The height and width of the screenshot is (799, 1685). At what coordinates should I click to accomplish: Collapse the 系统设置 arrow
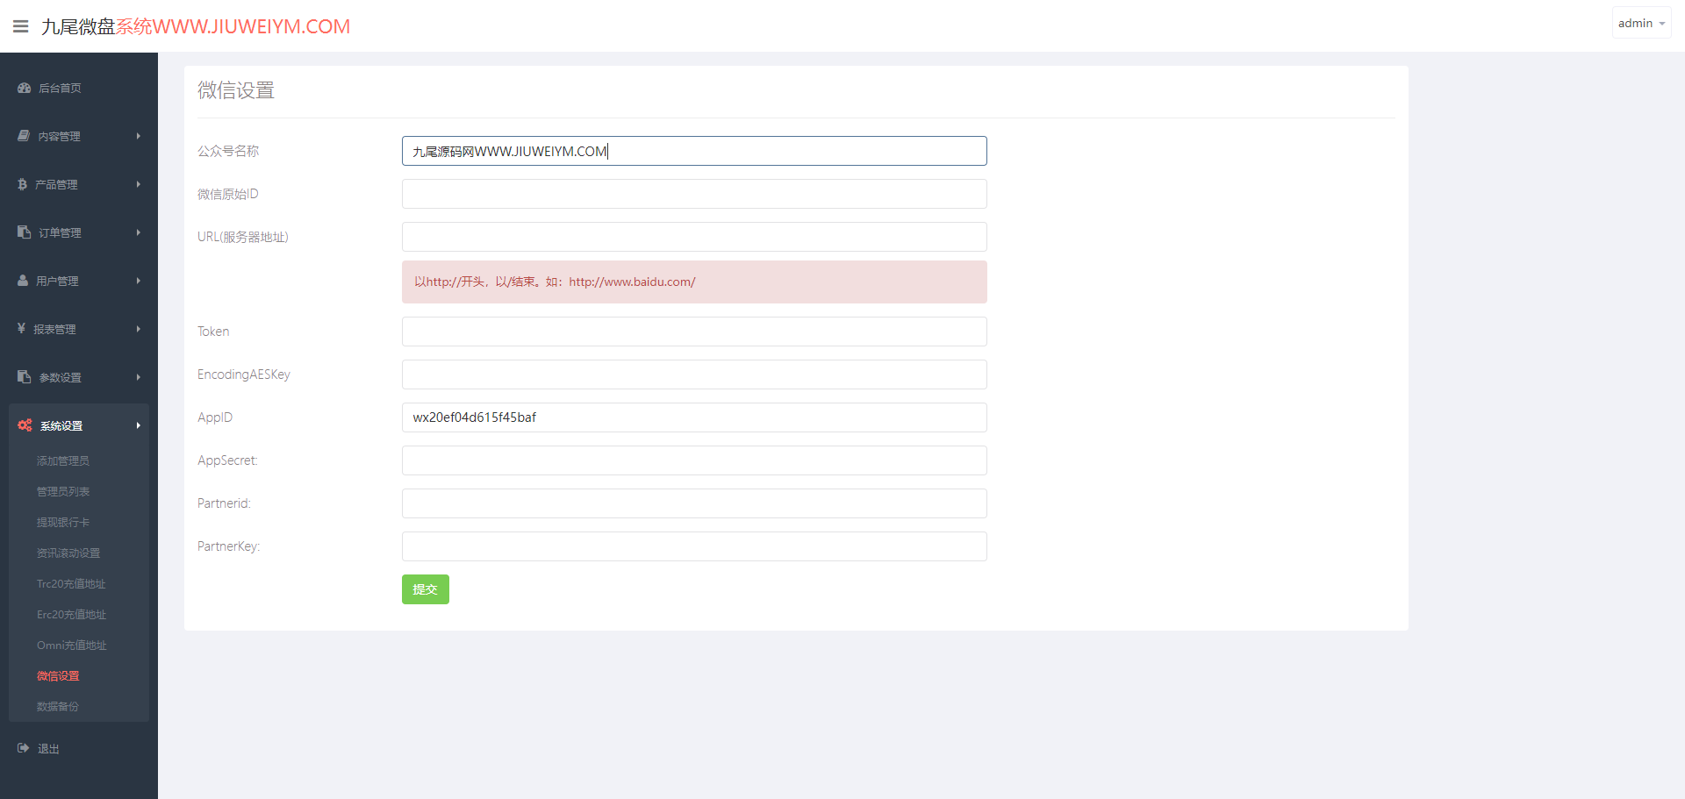[139, 425]
